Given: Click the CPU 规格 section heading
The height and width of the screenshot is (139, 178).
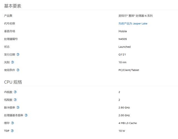Looking at the screenshot, I should coord(13,82).
